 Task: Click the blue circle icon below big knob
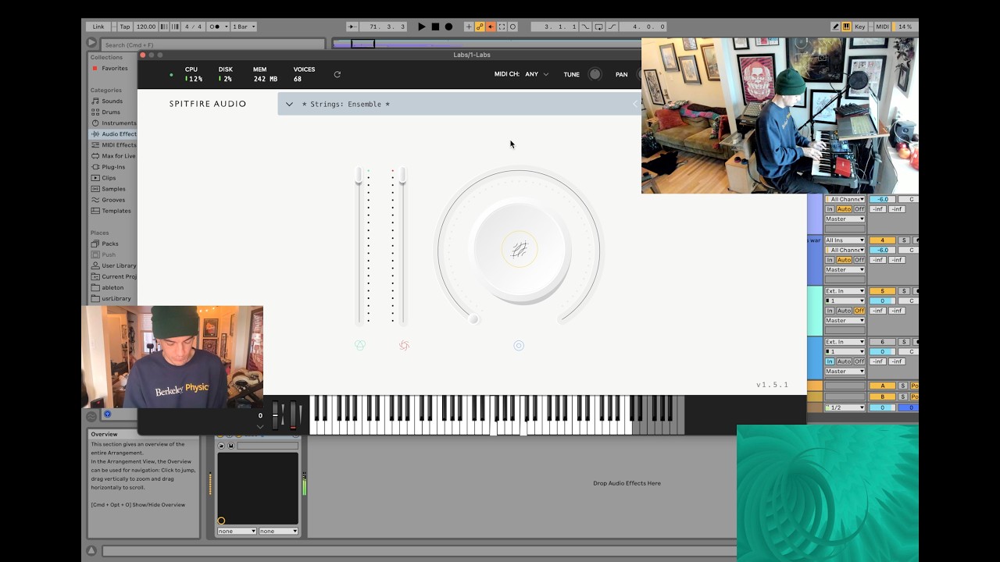click(519, 345)
